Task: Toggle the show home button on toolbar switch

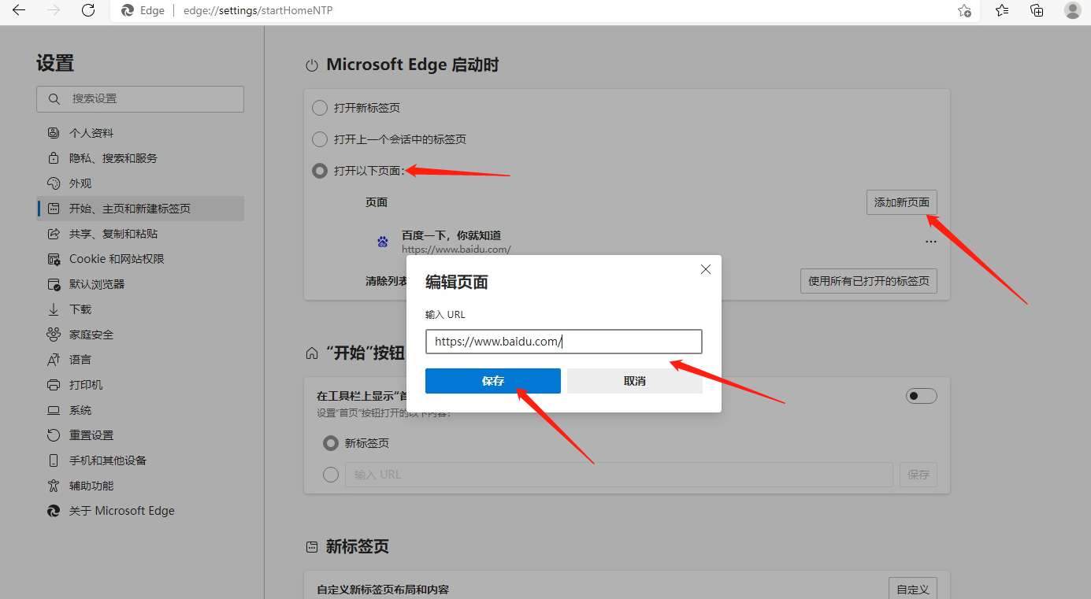Action: (922, 396)
